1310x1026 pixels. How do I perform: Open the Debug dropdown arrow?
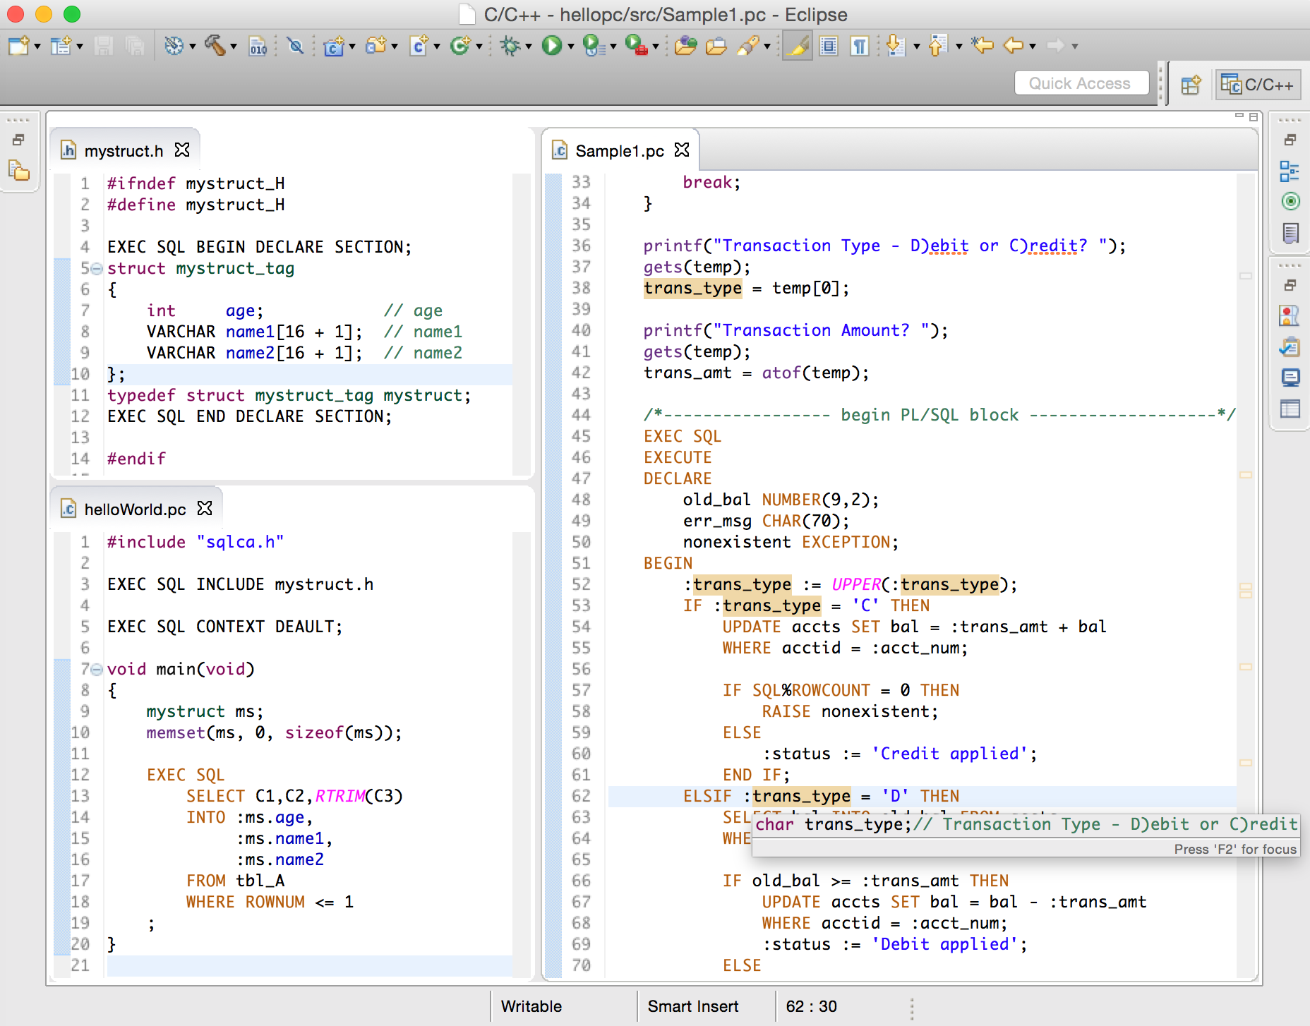tap(529, 47)
